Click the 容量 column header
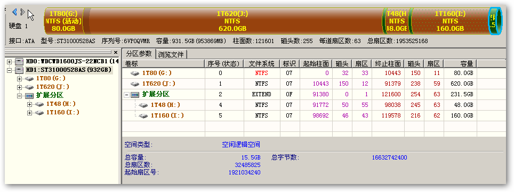 click(x=460, y=63)
